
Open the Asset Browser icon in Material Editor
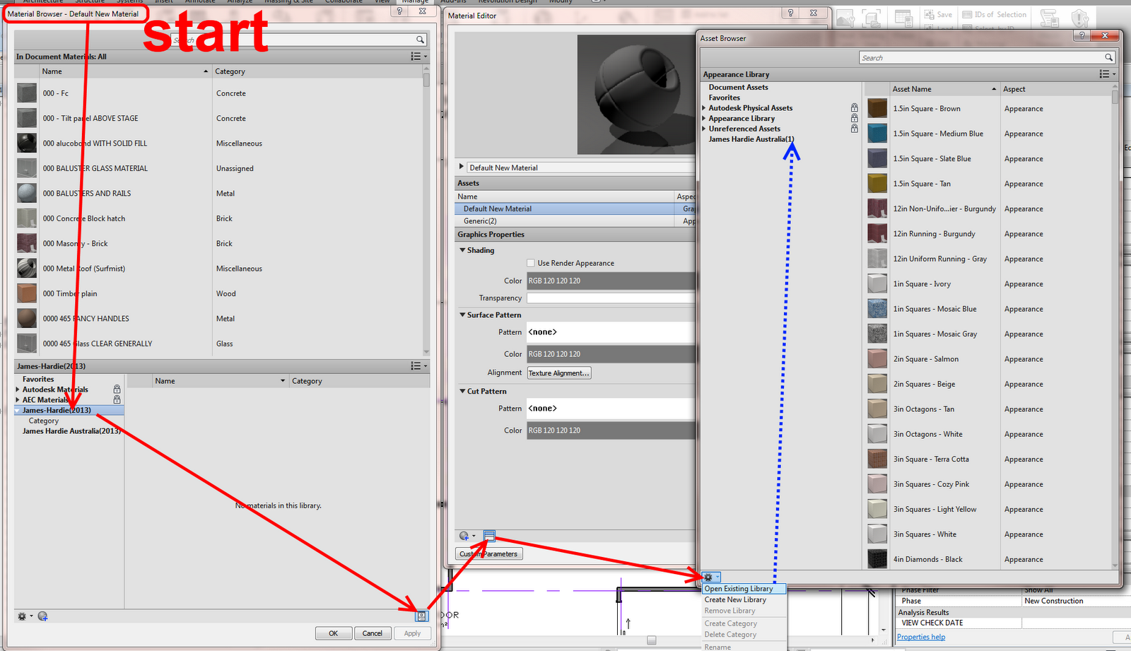(489, 536)
